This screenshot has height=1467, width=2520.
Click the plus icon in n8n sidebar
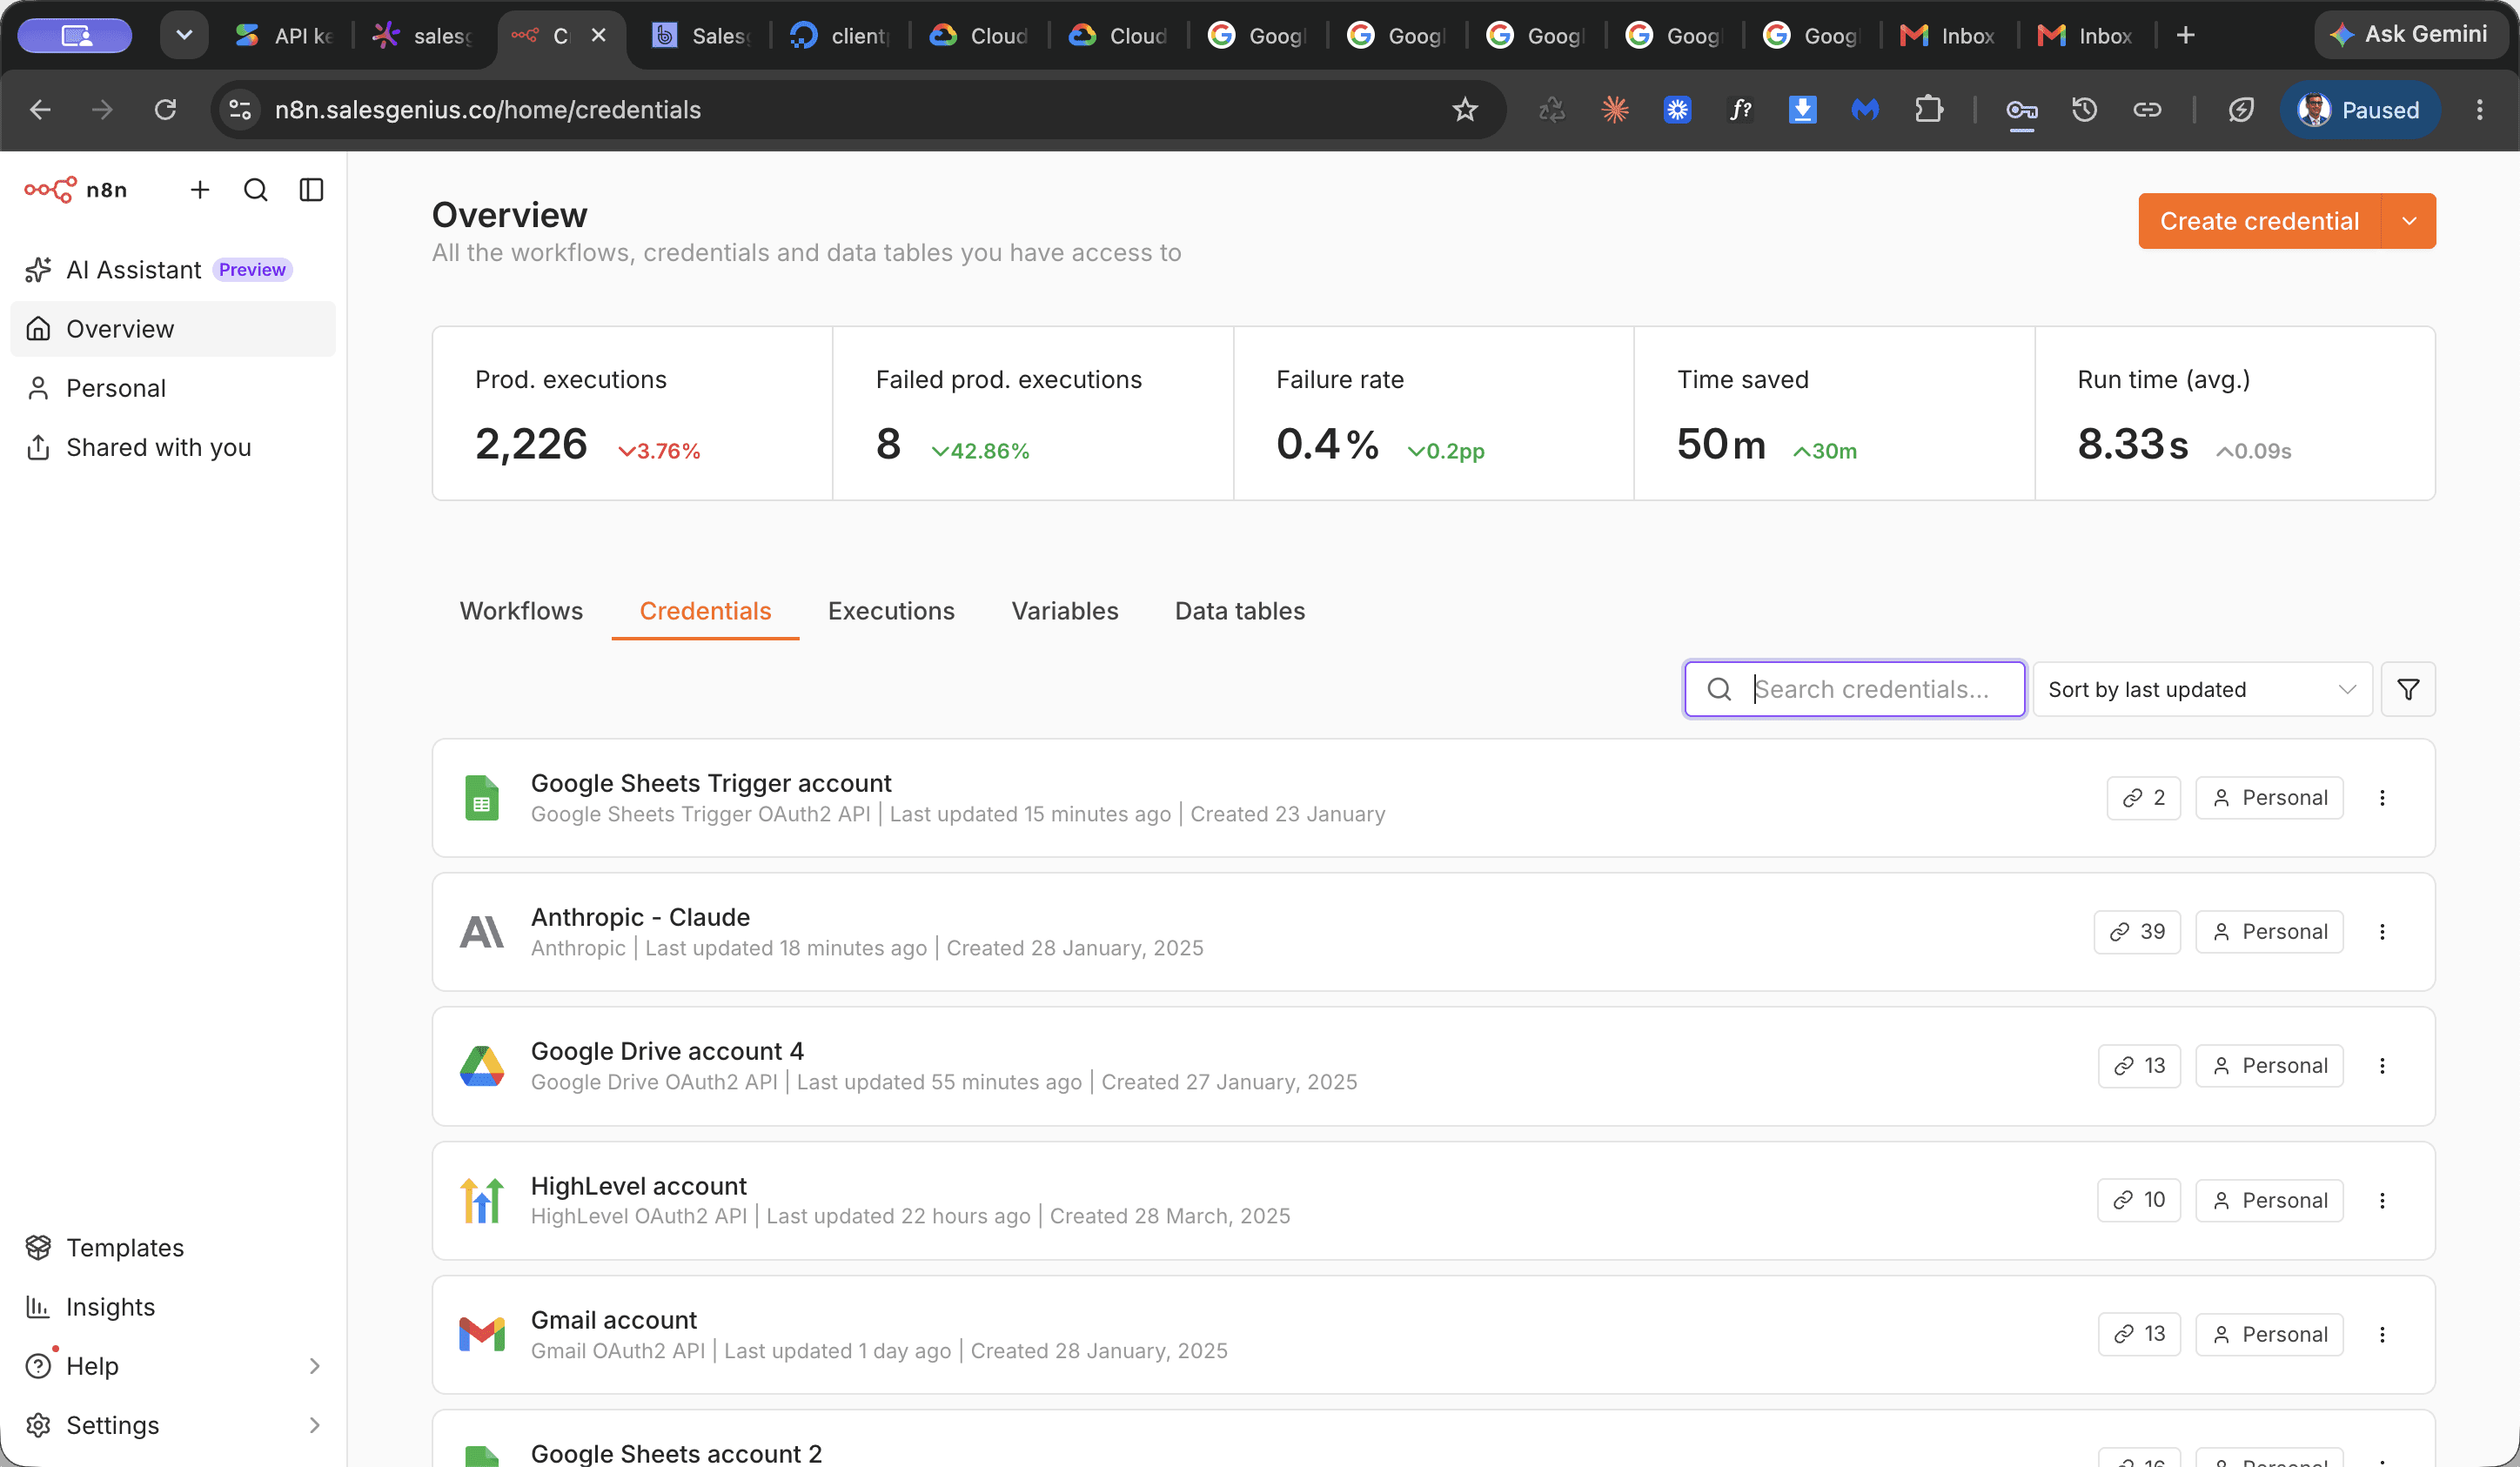click(x=200, y=190)
